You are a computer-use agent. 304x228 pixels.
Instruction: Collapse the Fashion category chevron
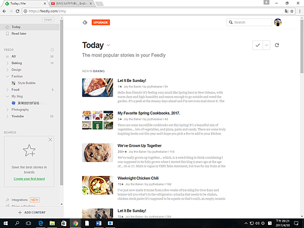coord(8,76)
